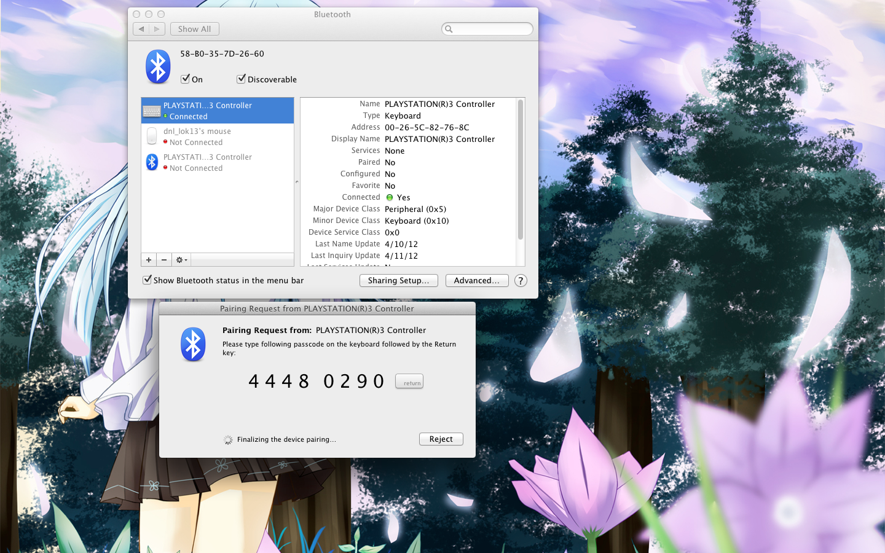Close the Bluetooth preferences window
Image resolution: width=885 pixels, height=553 pixels.
(136, 14)
